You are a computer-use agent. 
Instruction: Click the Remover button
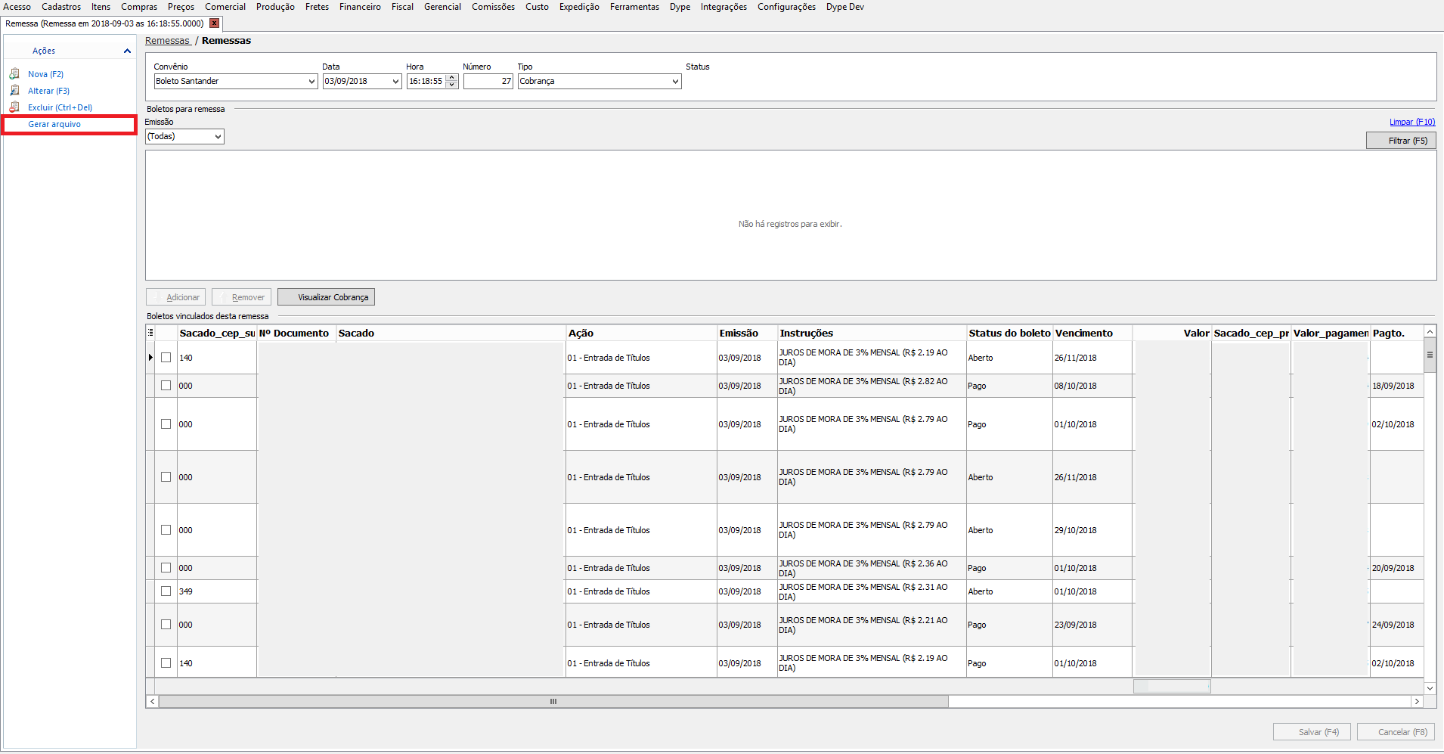[241, 297]
